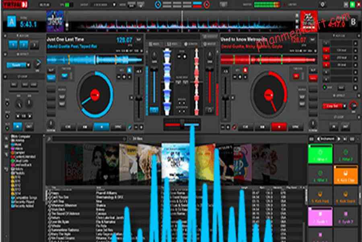Image resolution: width=362 pixels, height=242 pixels.
Task: Click the loop OUT button on deck B
Action: (346, 126)
